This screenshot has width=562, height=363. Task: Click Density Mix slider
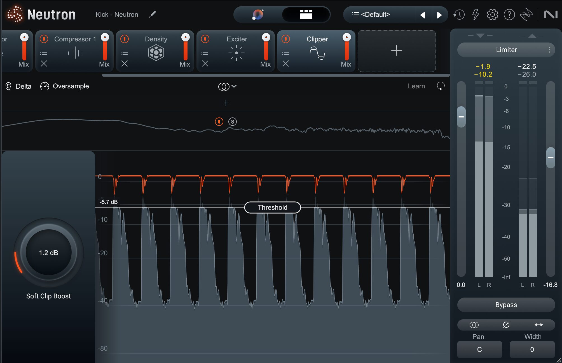[x=186, y=47]
